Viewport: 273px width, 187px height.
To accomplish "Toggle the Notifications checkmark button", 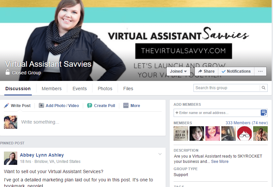I will 236,71.
